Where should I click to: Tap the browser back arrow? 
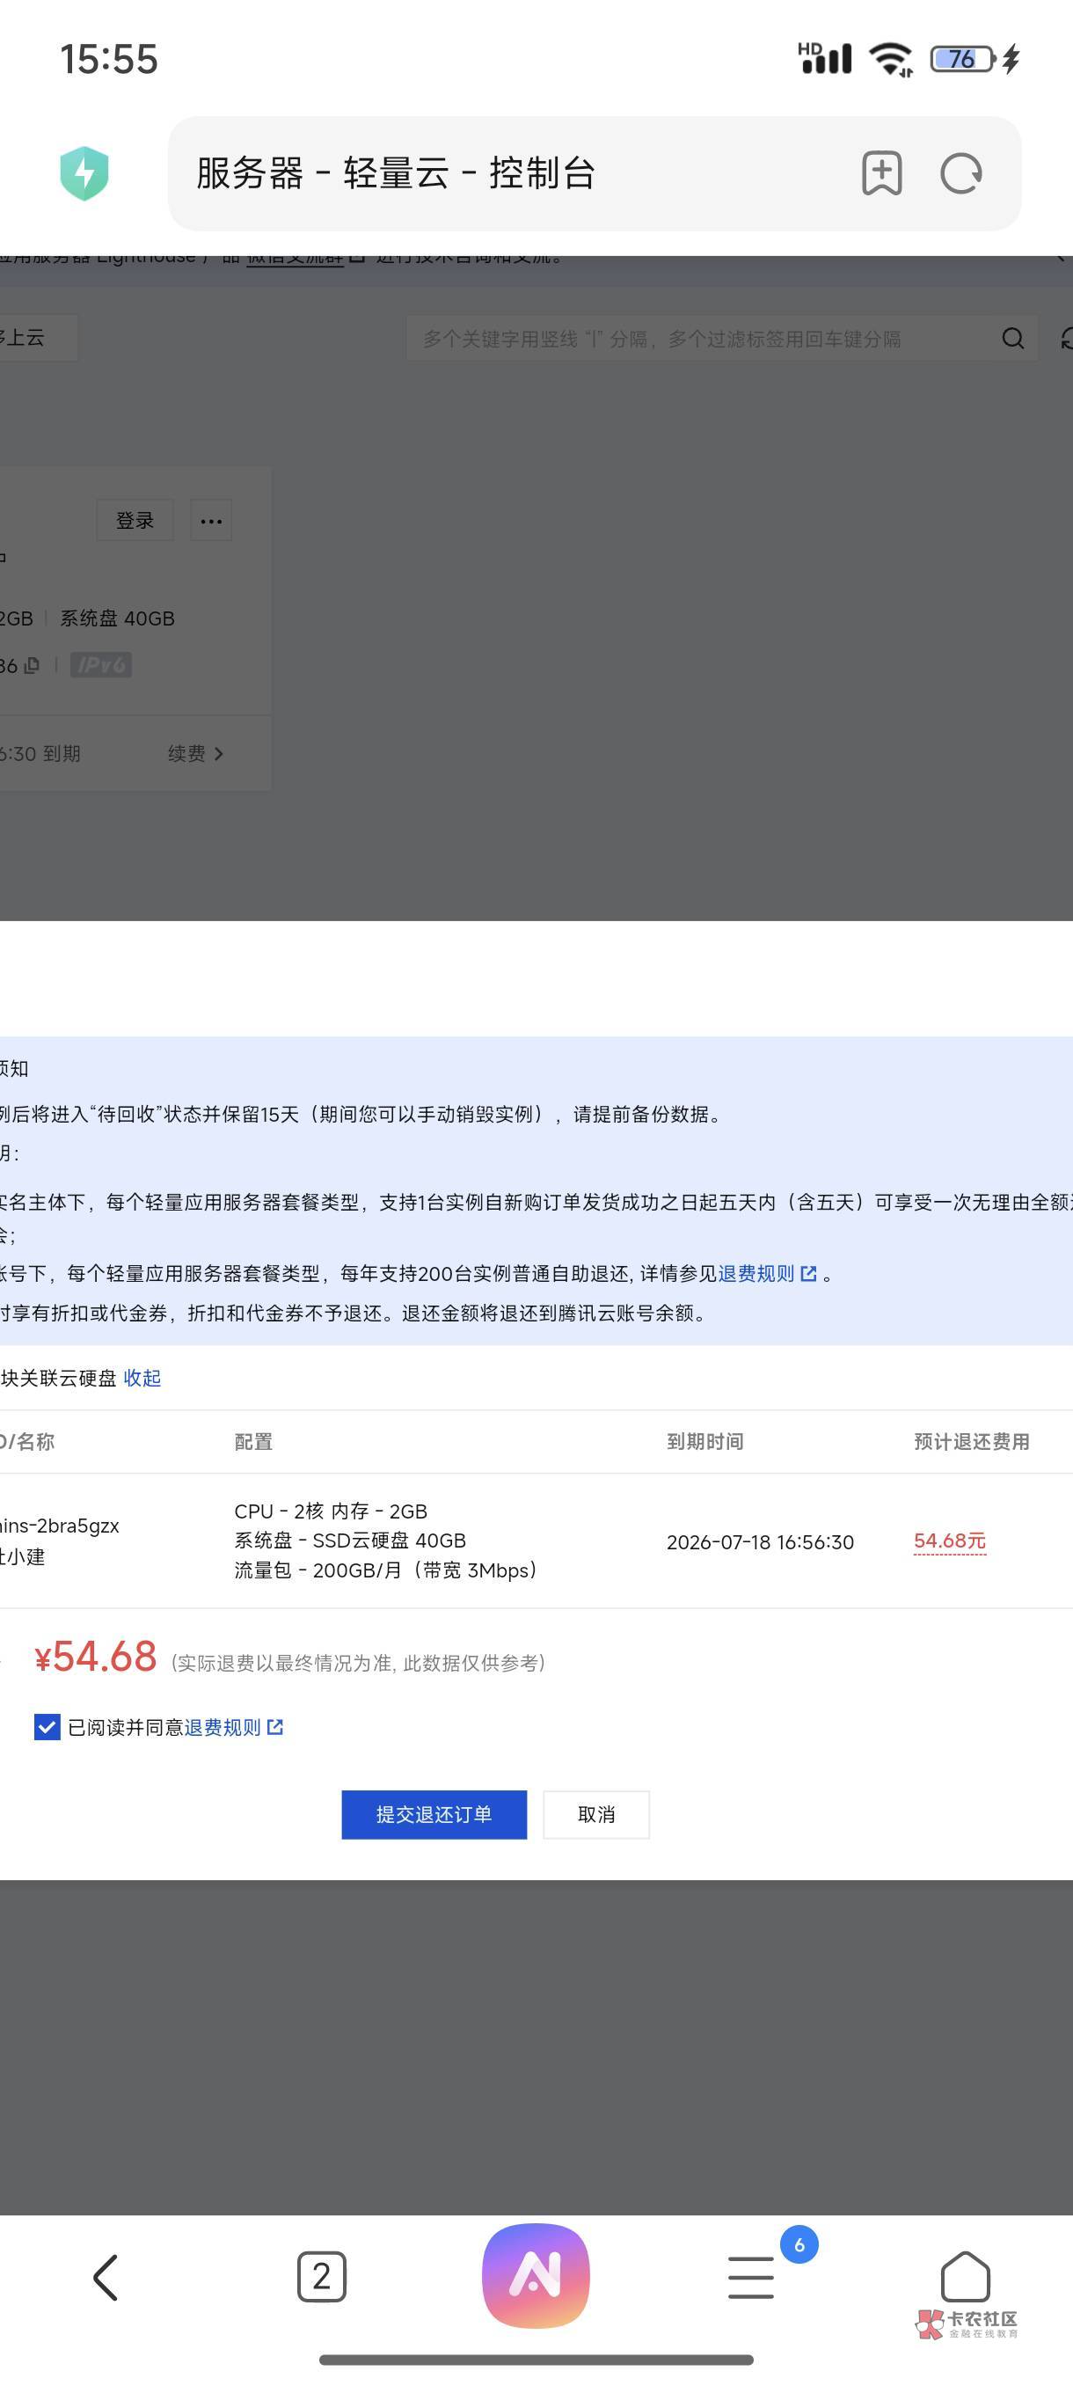[106, 2277]
